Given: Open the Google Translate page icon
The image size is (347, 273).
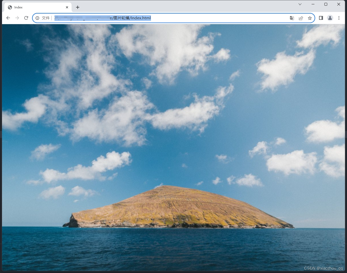Looking at the screenshot, I should coord(292,18).
